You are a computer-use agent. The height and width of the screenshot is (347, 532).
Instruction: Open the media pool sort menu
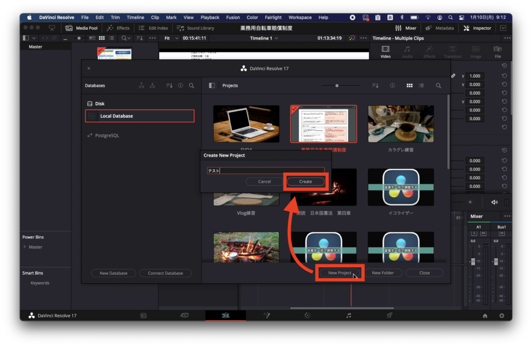pos(140,38)
